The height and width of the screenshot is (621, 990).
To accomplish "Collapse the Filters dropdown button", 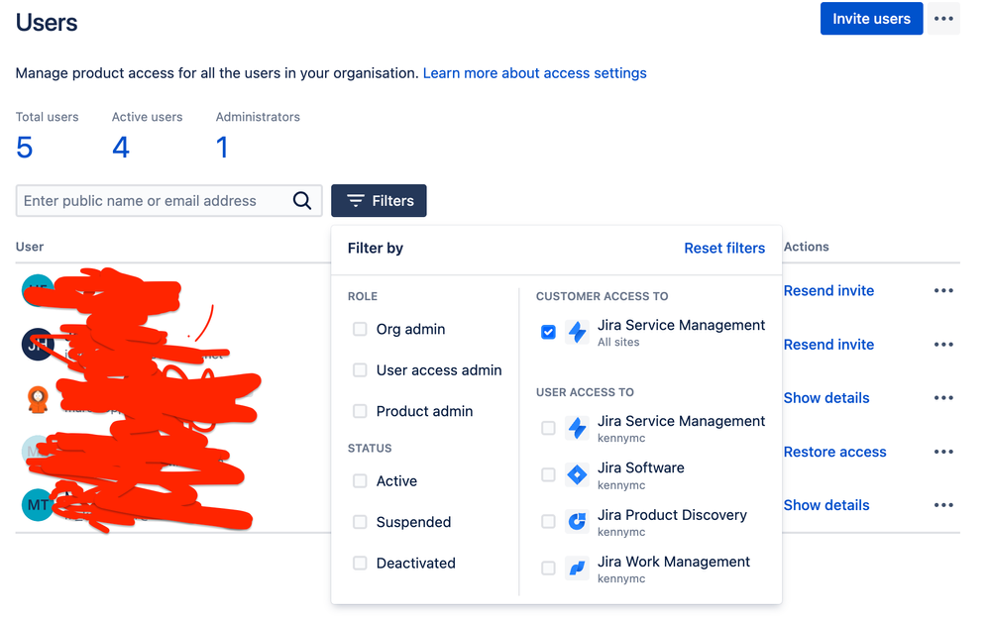I will 379,201.
